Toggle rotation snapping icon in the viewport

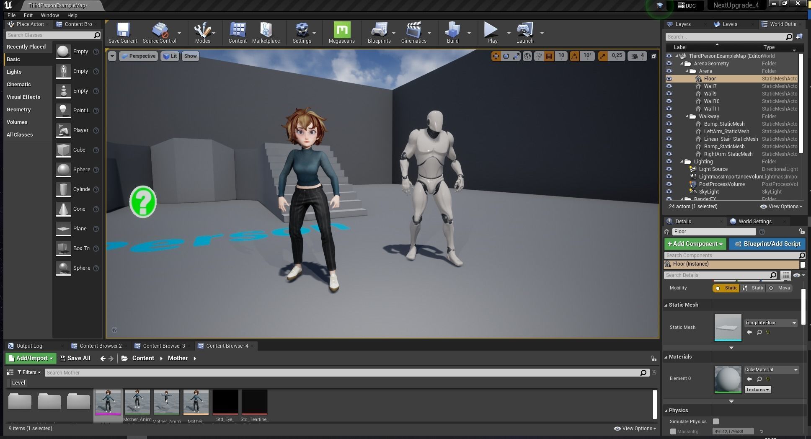click(x=574, y=56)
